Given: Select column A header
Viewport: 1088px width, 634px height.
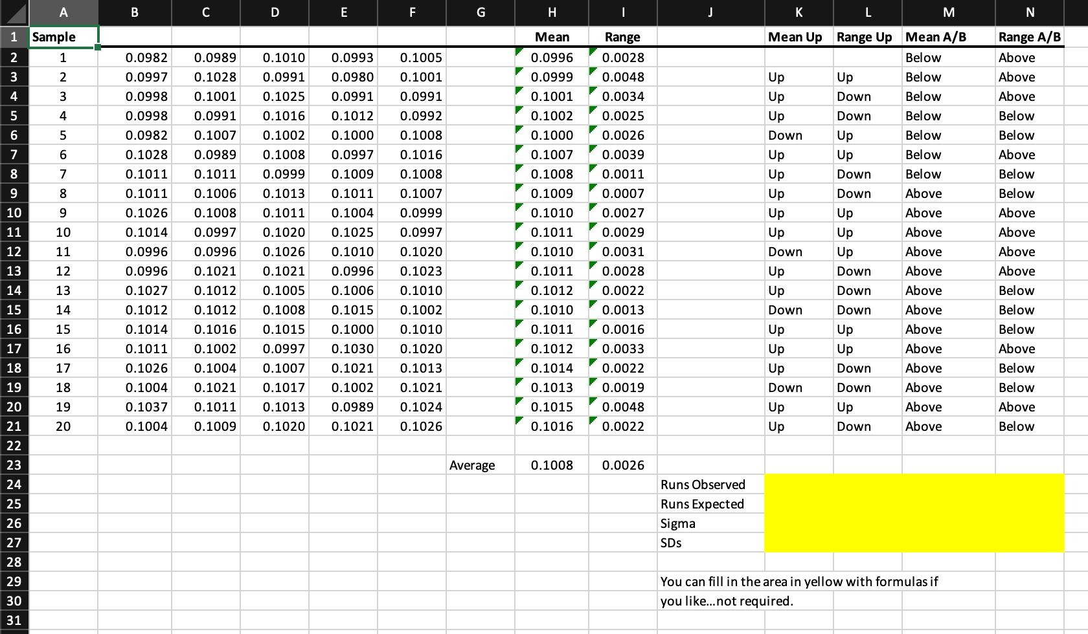Looking at the screenshot, I should coord(63,12).
